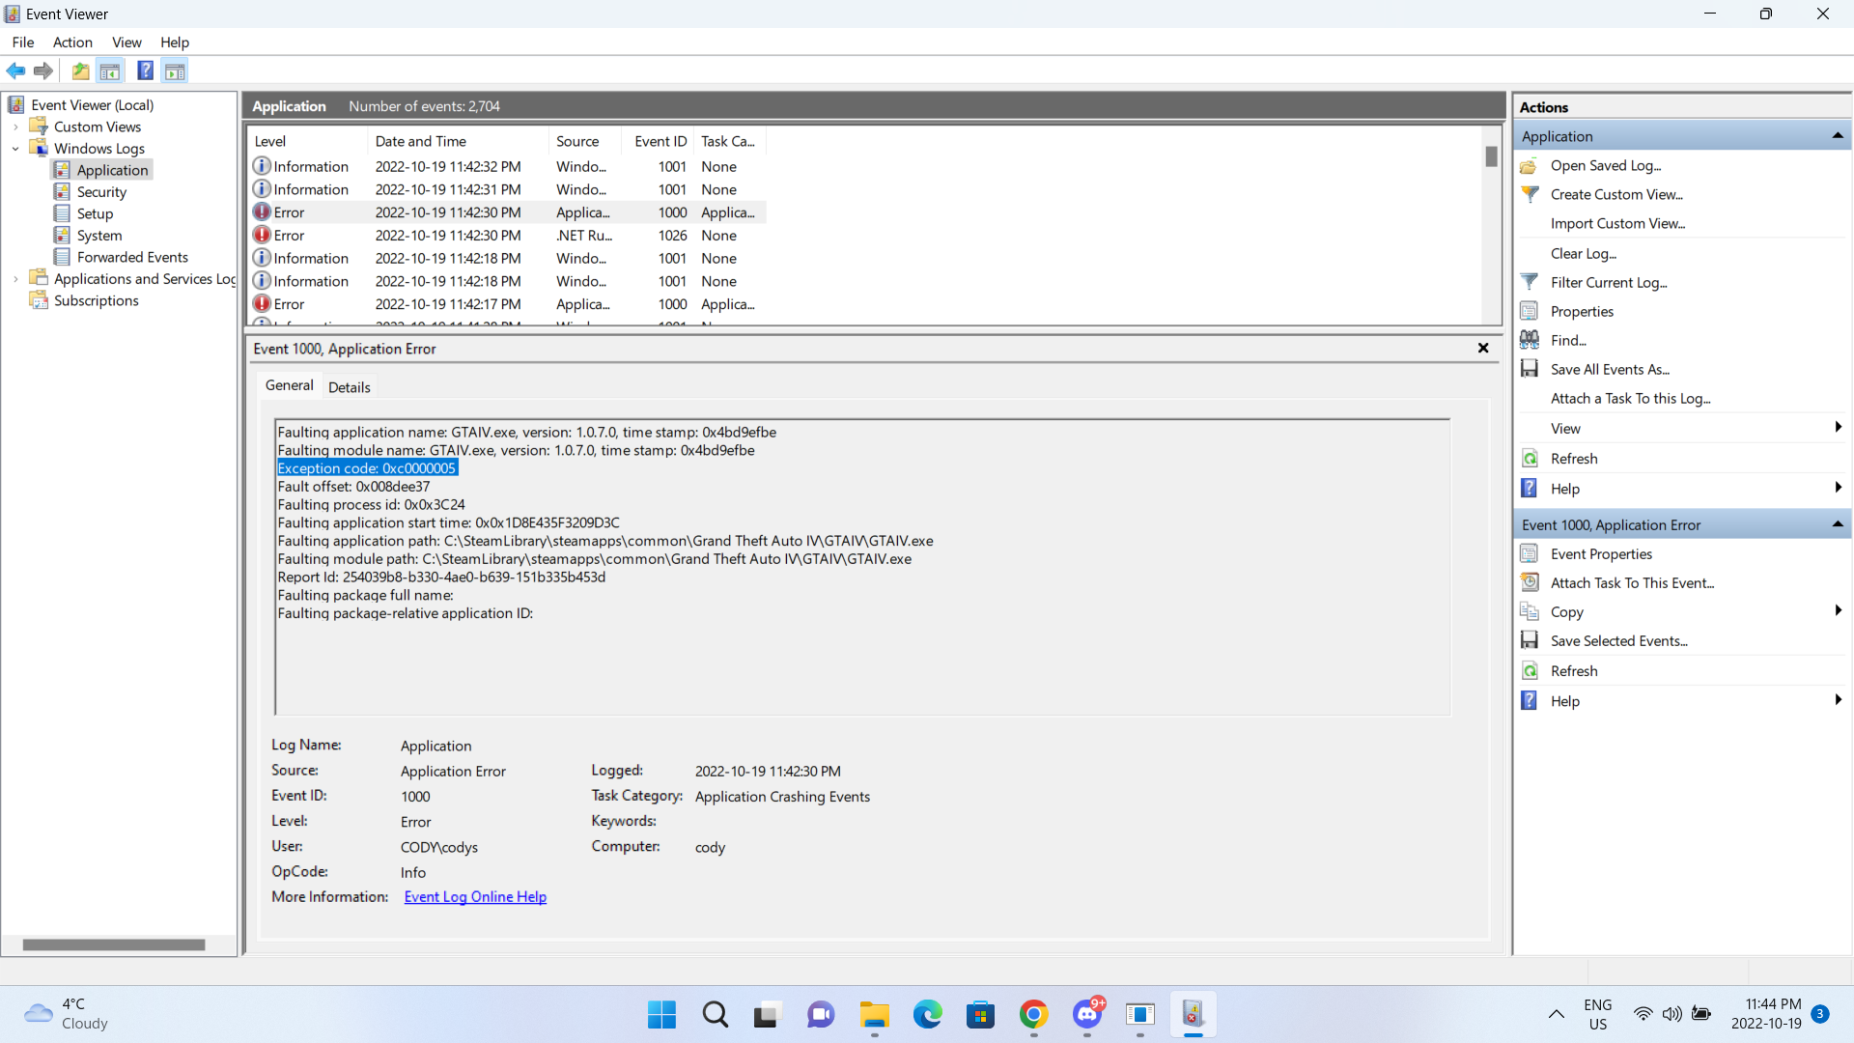Open Chrome from the taskbar
Screen dimensions: 1854x1043
click(x=1033, y=1014)
